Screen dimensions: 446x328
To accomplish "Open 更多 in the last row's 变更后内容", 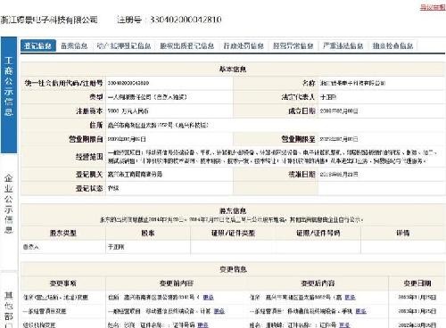I will click(344, 324).
